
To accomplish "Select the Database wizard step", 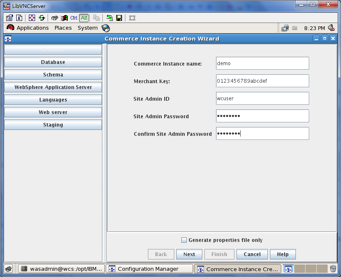I will tap(53, 62).
